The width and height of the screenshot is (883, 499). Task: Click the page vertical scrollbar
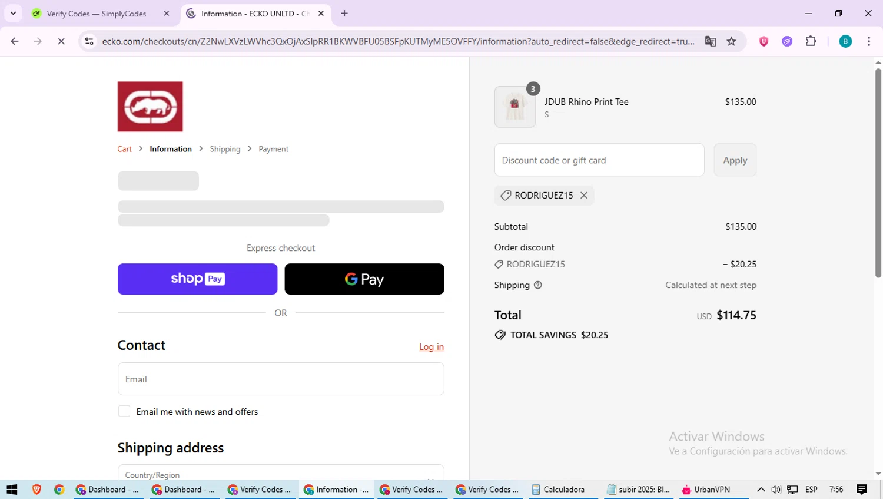[x=878, y=172]
